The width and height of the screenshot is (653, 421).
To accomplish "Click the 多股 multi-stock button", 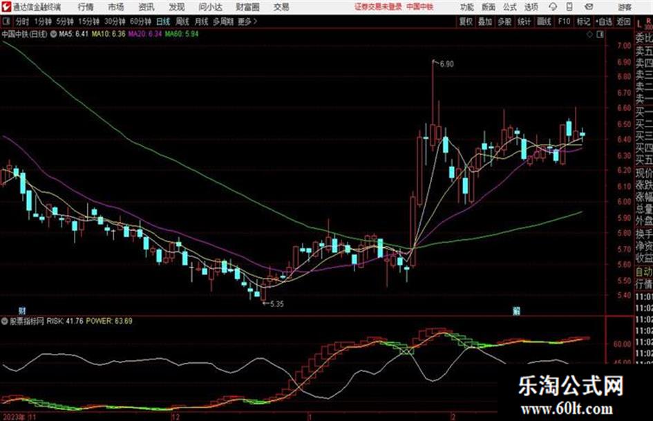I will tap(504, 21).
